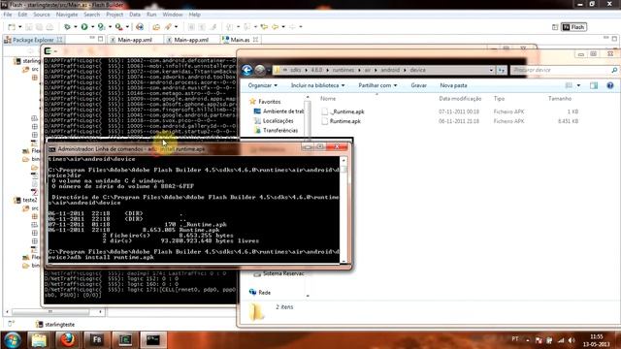Click the Profile icon in toolbar
Image resolution: width=621 pixels, height=349 pixels.
pyautogui.click(x=101, y=27)
